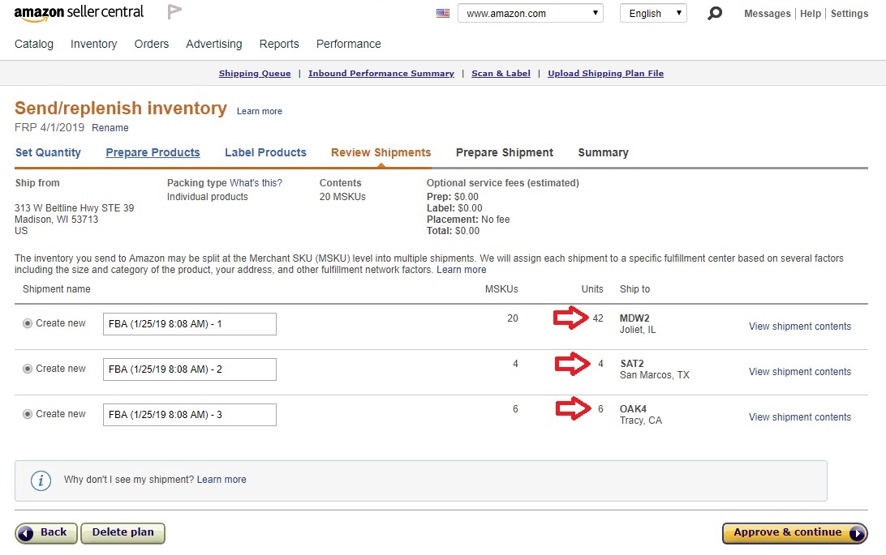
Task: Click Learn more in shipment notice box
Action: pos(221,480)
